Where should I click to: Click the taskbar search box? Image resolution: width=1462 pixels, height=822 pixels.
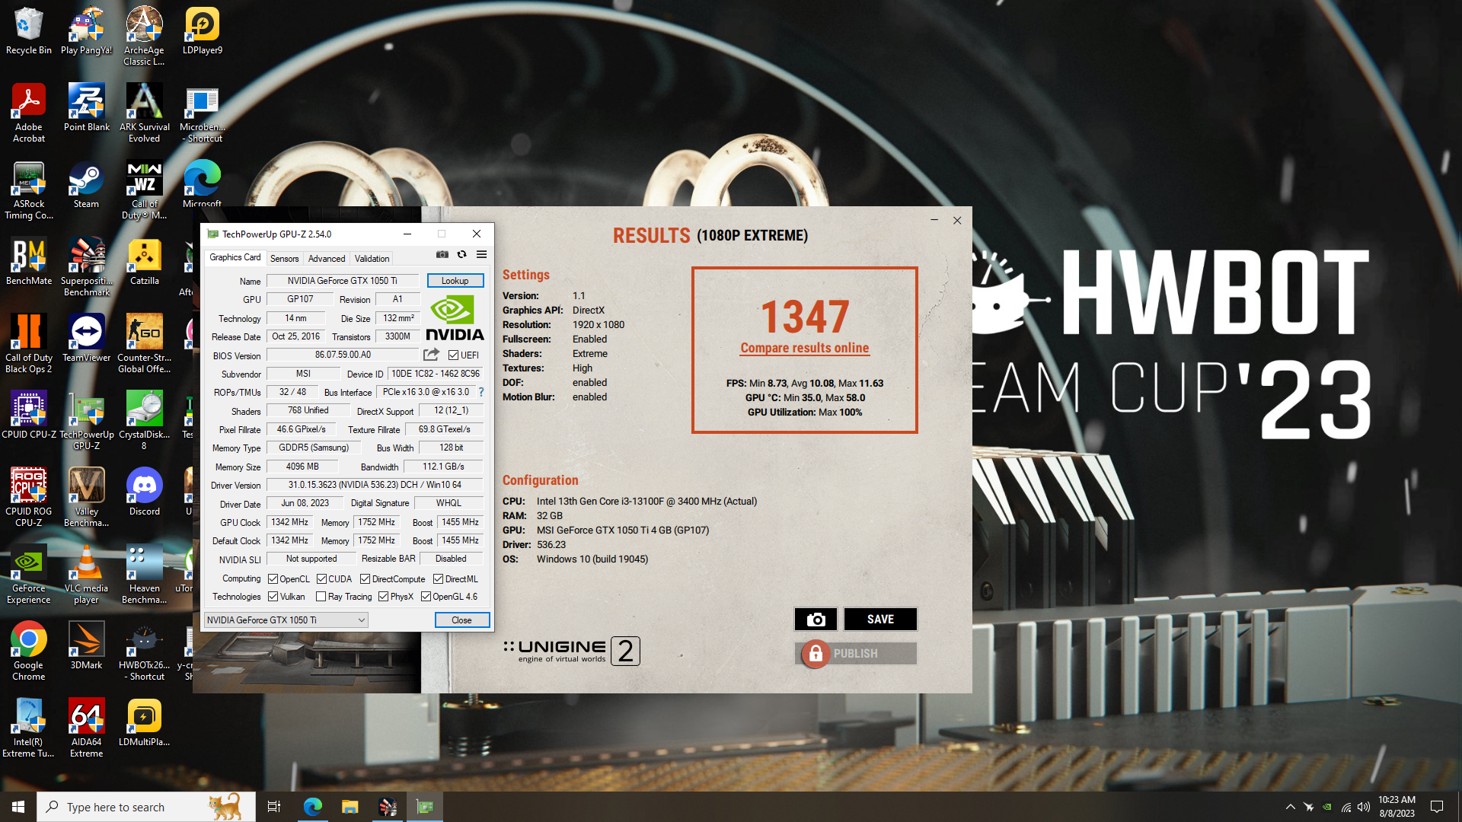pos(146,807)
